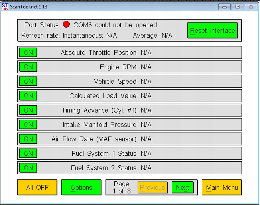
Task: Toggle the Fuel System 2 Status switch
Action: pos(28,168)
